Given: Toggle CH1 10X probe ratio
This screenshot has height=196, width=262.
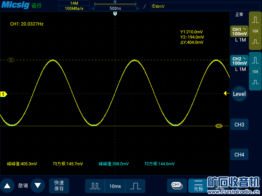Looking at the screenshot, I should click(255, 31).
